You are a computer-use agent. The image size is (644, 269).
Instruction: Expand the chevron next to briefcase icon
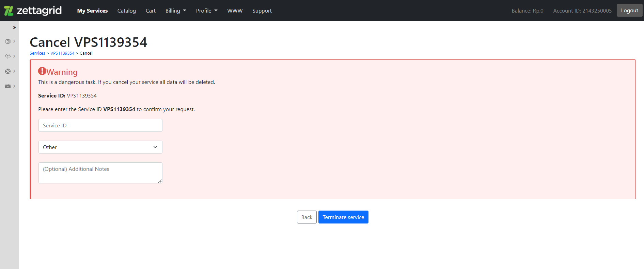pos(14,86)
